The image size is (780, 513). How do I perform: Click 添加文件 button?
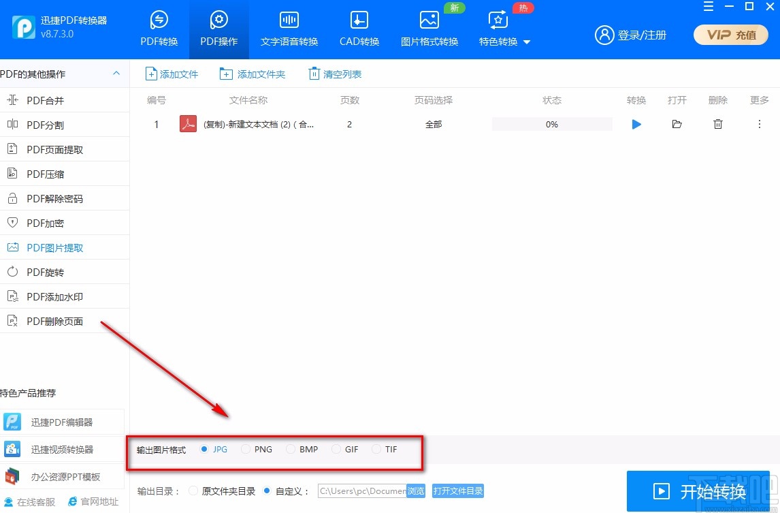coord(172,74)
